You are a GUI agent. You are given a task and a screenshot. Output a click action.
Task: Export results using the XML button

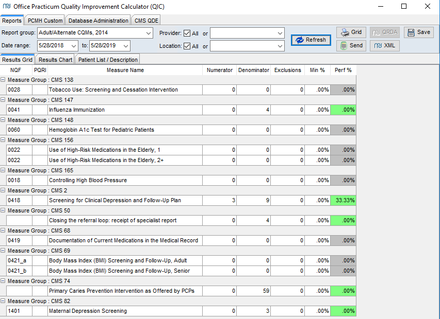pyautogui.click(x=385, y=46)
